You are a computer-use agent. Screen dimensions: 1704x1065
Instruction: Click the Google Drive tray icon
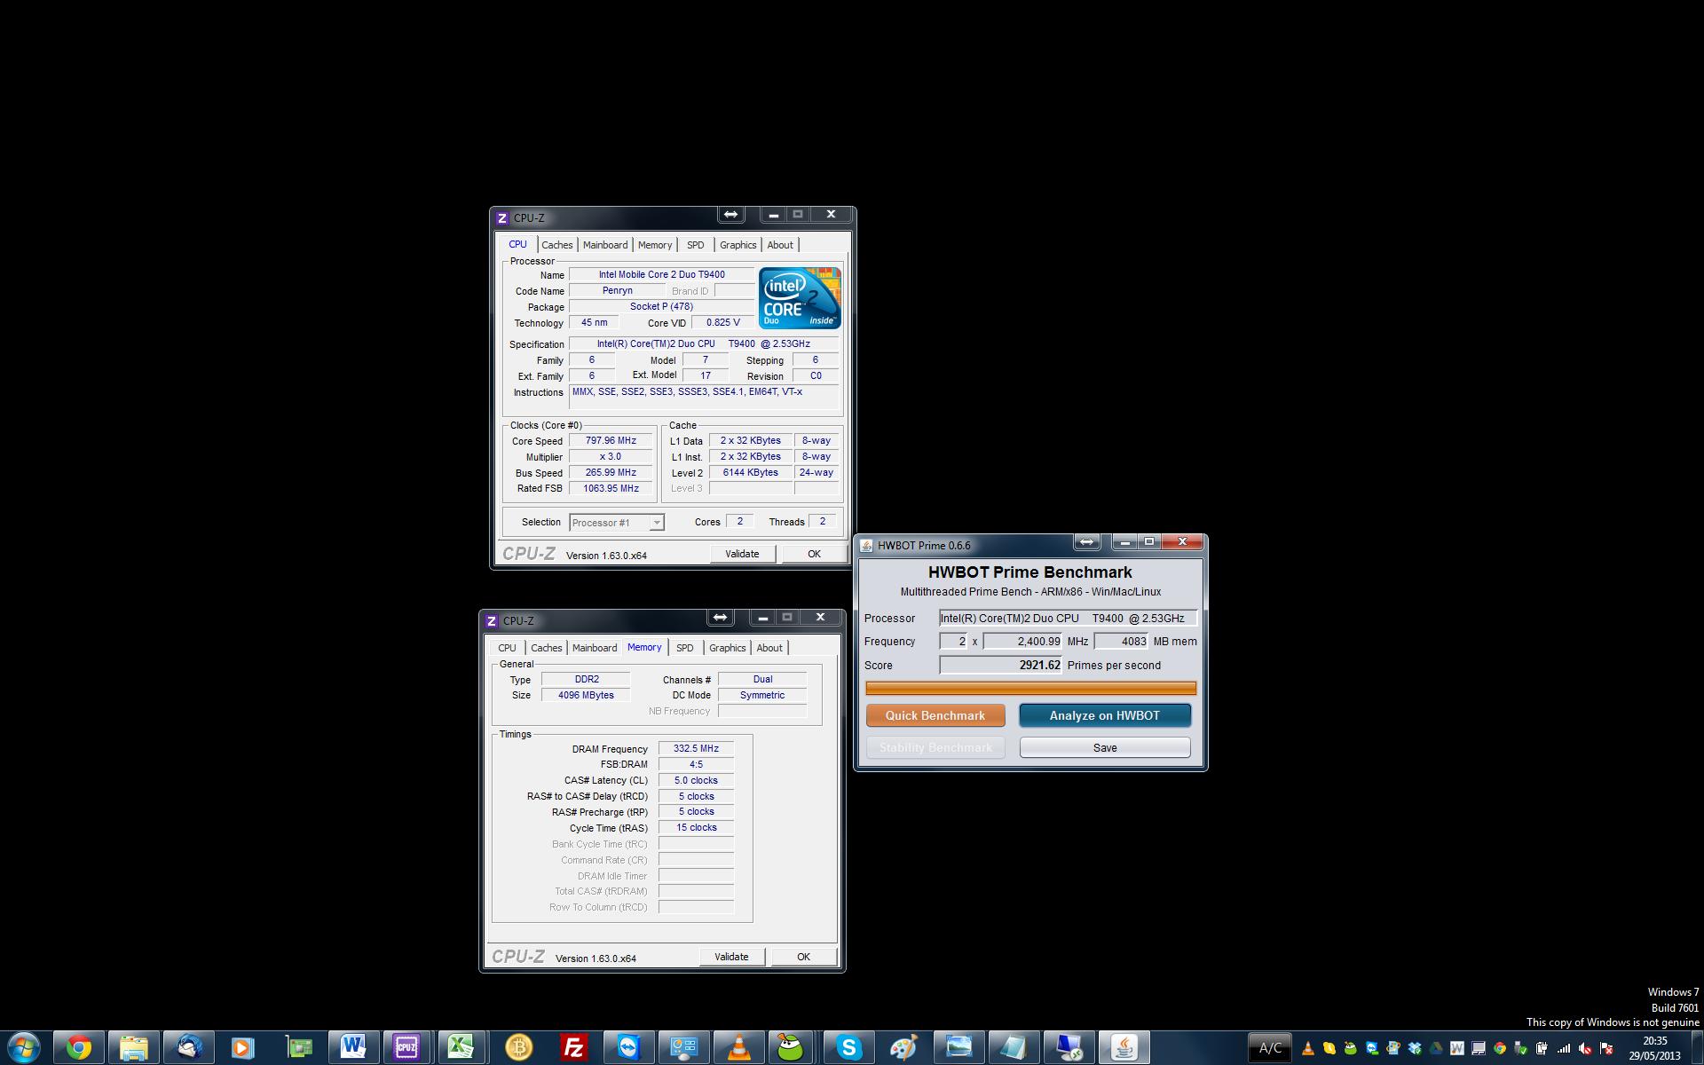pyautogui.click(x=1436, y=1048)
